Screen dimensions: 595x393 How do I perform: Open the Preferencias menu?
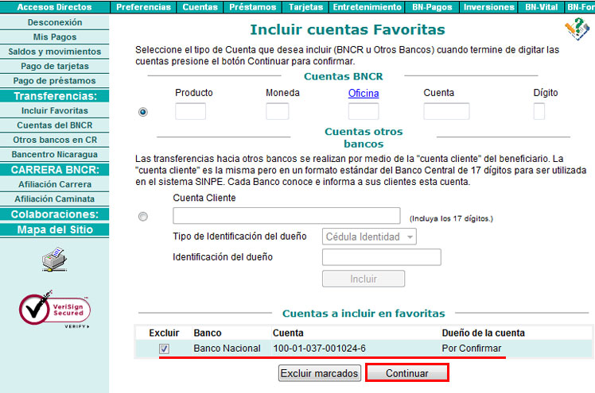143,7
